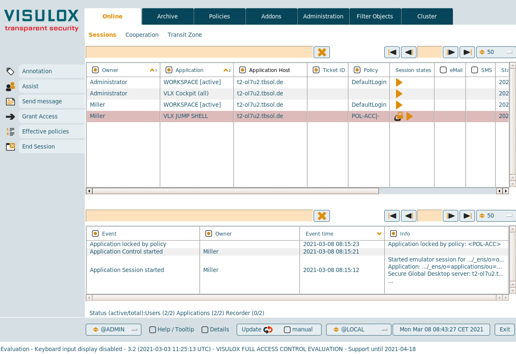Click the Assist users icon
This screenshot has width=516, height=354.
[x=10, y=86]
